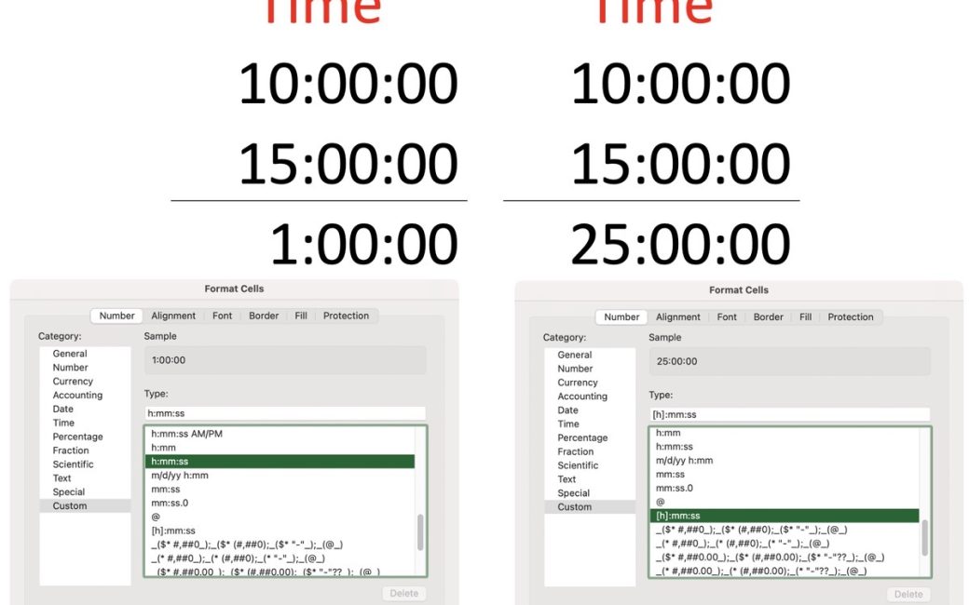Image resolution: width=969 pixels, height=605 pixels.
Task: Open the Alignment tab in left dialog
Action: point(173,316)
